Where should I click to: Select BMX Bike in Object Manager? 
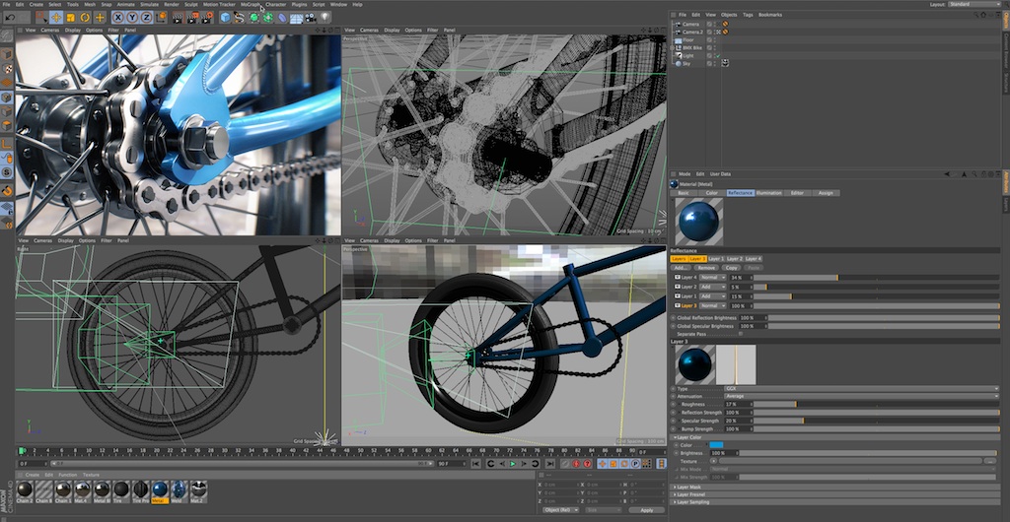coord(692,47)
